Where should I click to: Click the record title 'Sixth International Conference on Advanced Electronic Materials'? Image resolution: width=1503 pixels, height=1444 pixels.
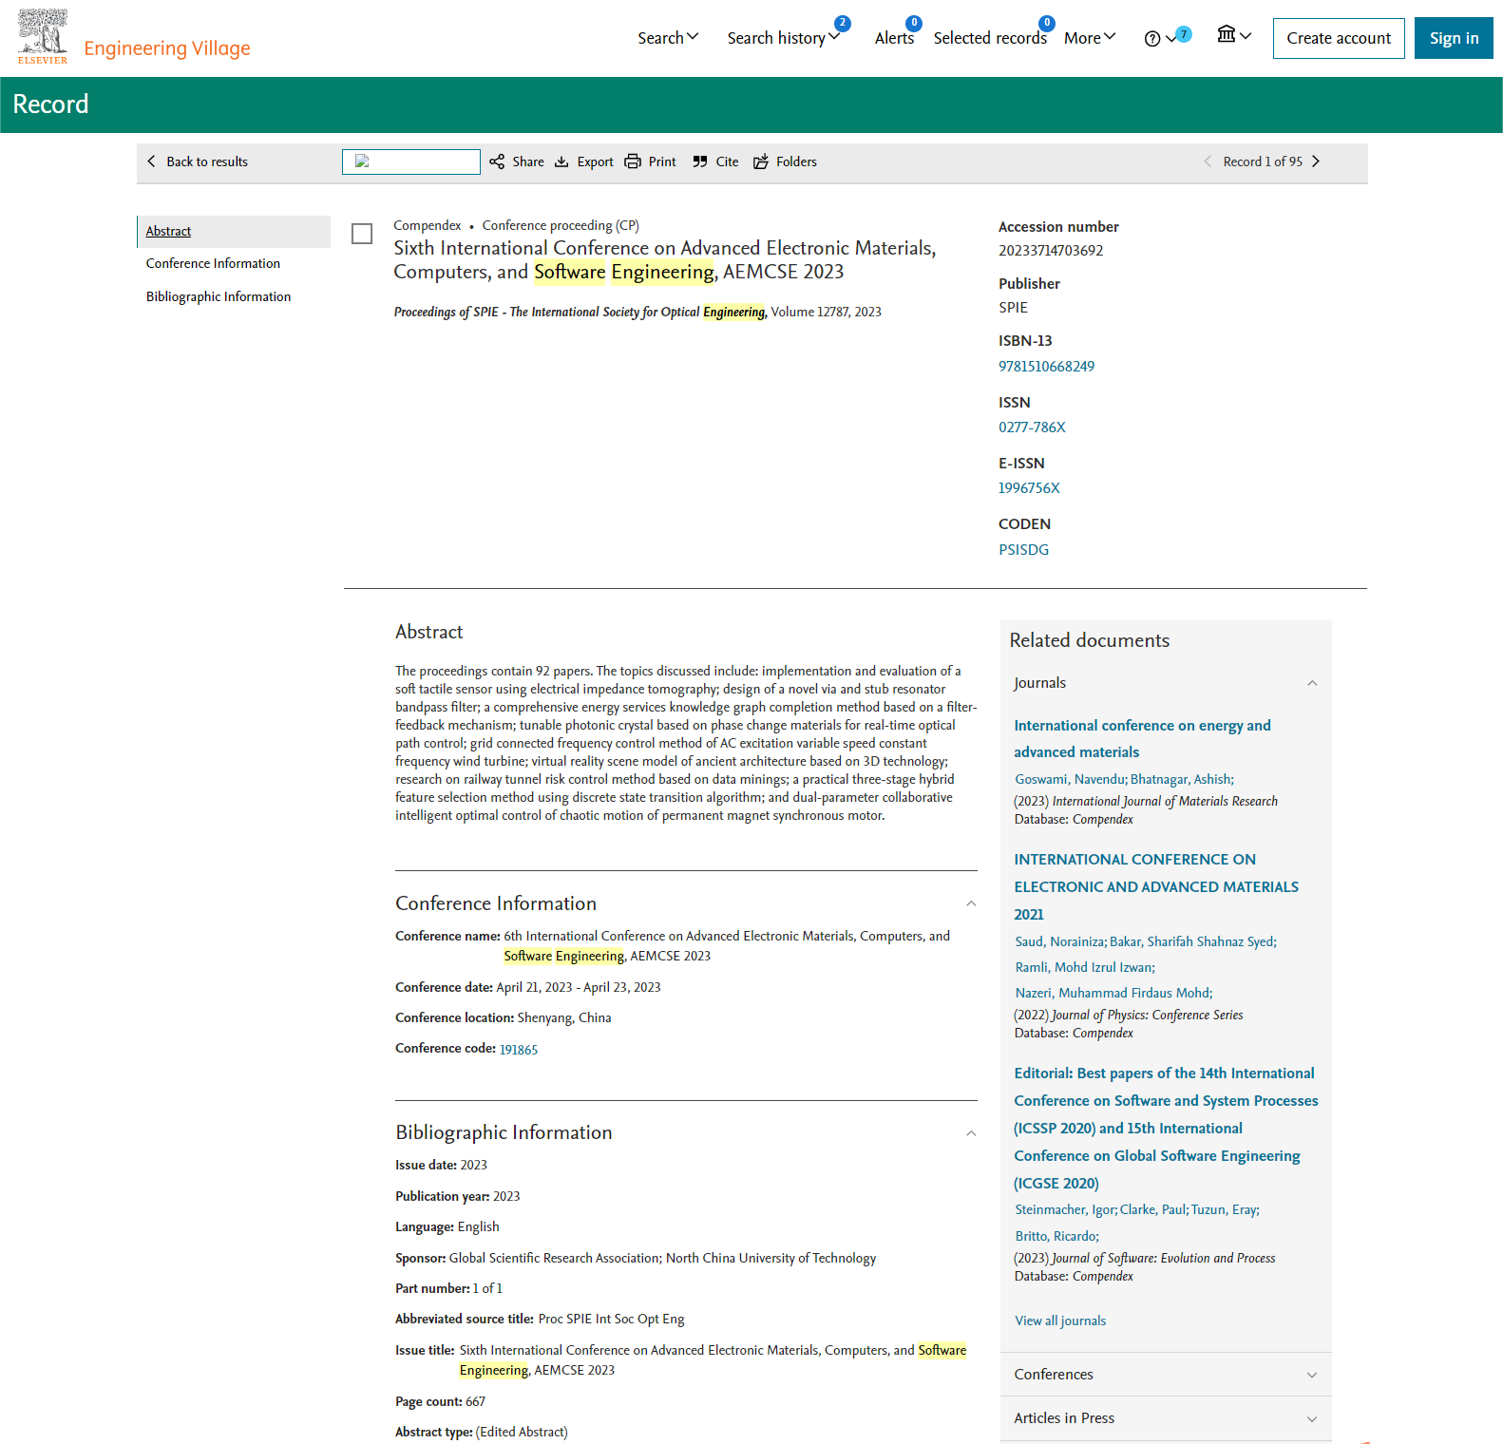click(x=665, y=260)
